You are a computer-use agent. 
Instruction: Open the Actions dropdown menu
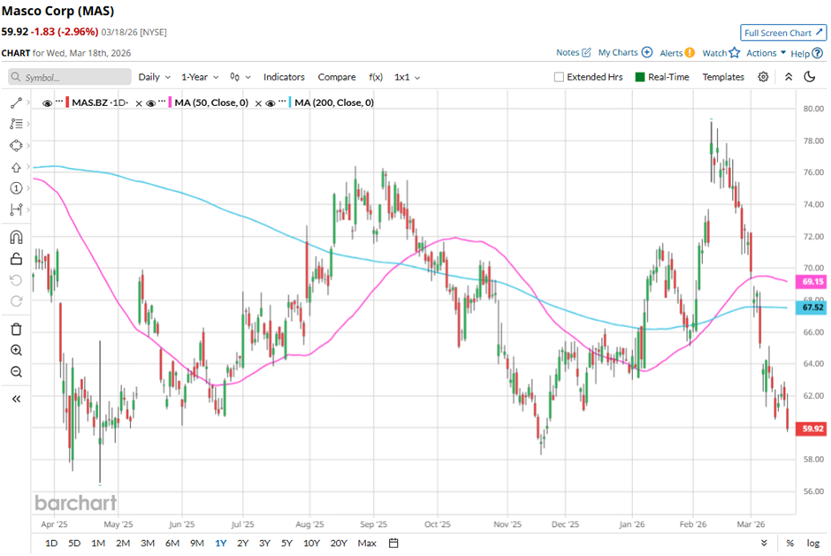[x=766, y=53]
